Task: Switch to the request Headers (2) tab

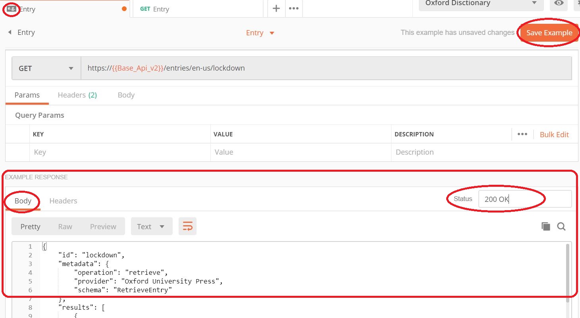Action: (77, 95)
